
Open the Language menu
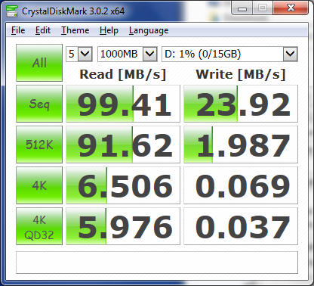point(149,30)
